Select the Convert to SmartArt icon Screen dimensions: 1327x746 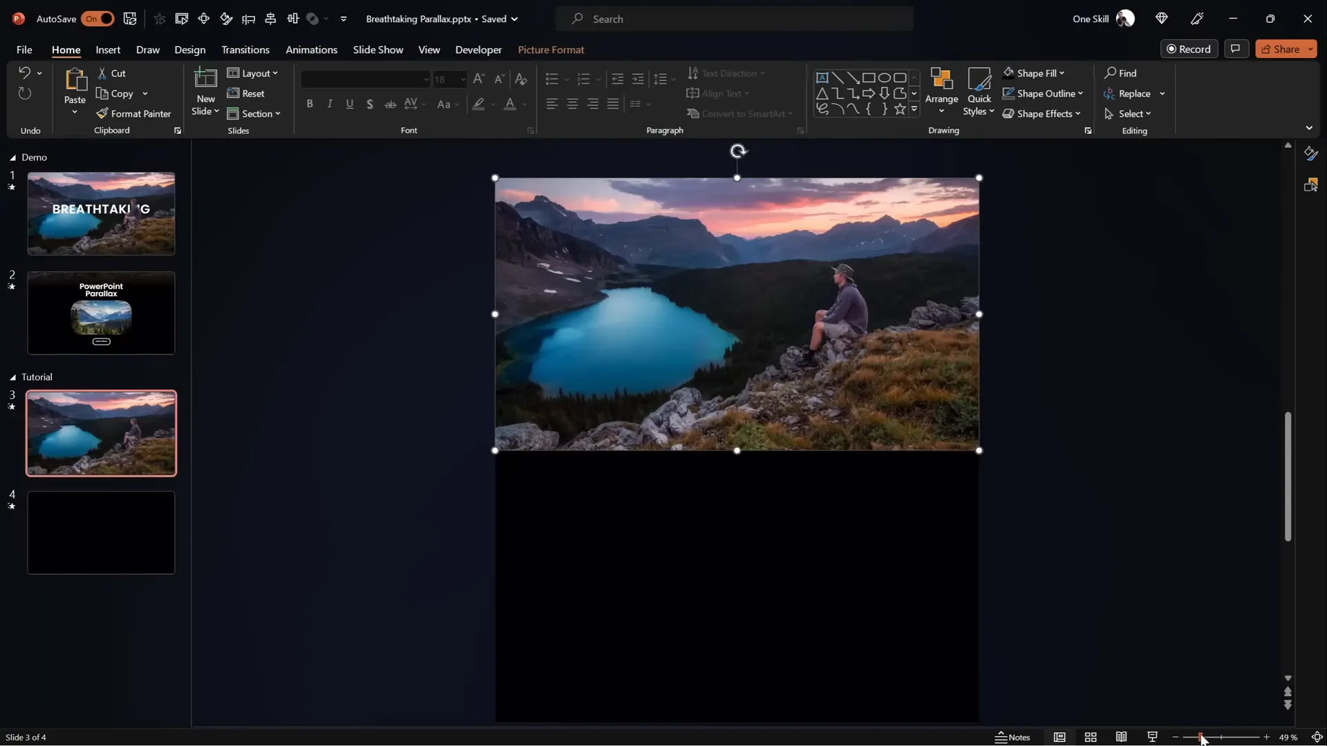[x=694, y=113]
